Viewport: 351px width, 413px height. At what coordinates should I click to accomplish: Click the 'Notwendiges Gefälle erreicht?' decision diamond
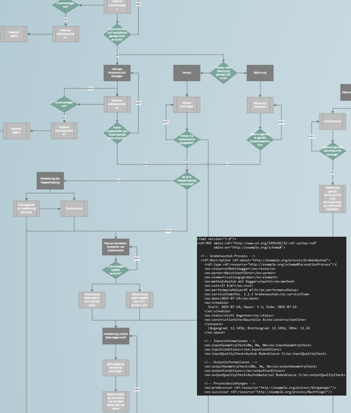116,271
